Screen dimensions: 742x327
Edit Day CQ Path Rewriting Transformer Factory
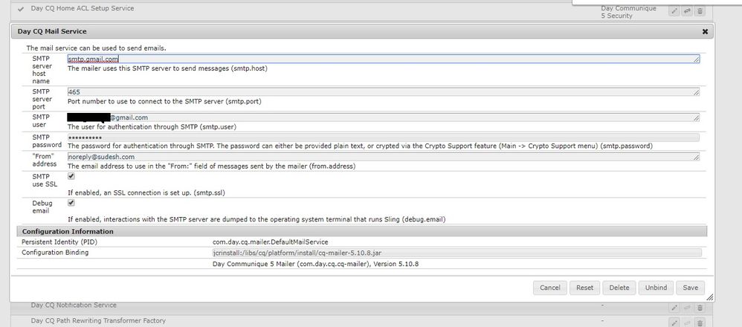pyautogui.click(x=674, y=322)
